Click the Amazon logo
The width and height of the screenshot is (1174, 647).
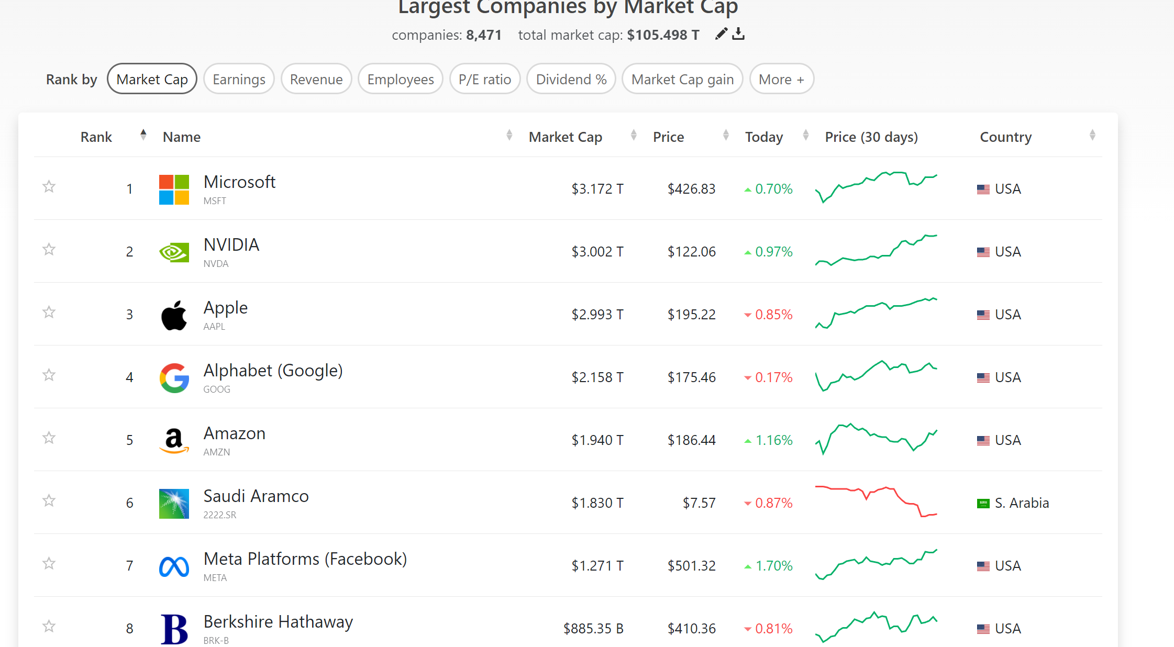(174, 441)
